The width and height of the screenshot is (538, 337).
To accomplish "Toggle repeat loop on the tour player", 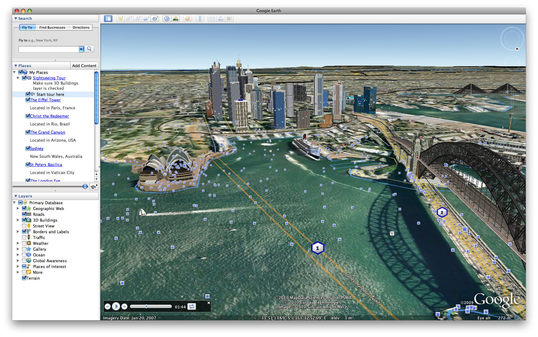I will click(x=192, y=306).
